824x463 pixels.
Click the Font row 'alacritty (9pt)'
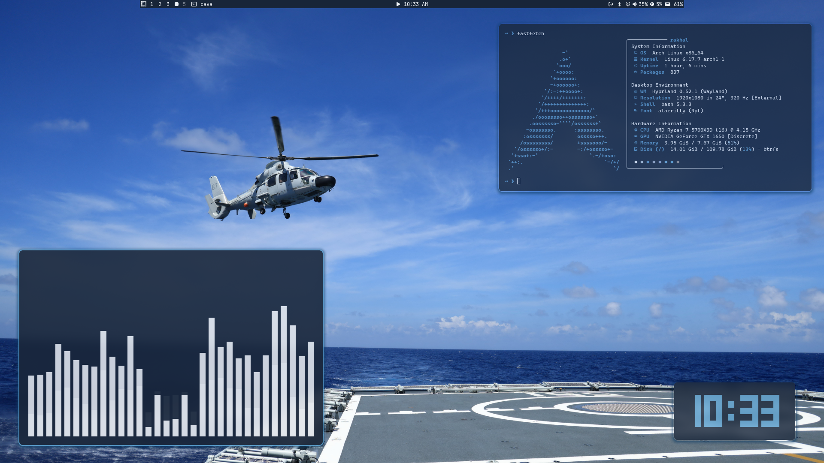[669, 111]
